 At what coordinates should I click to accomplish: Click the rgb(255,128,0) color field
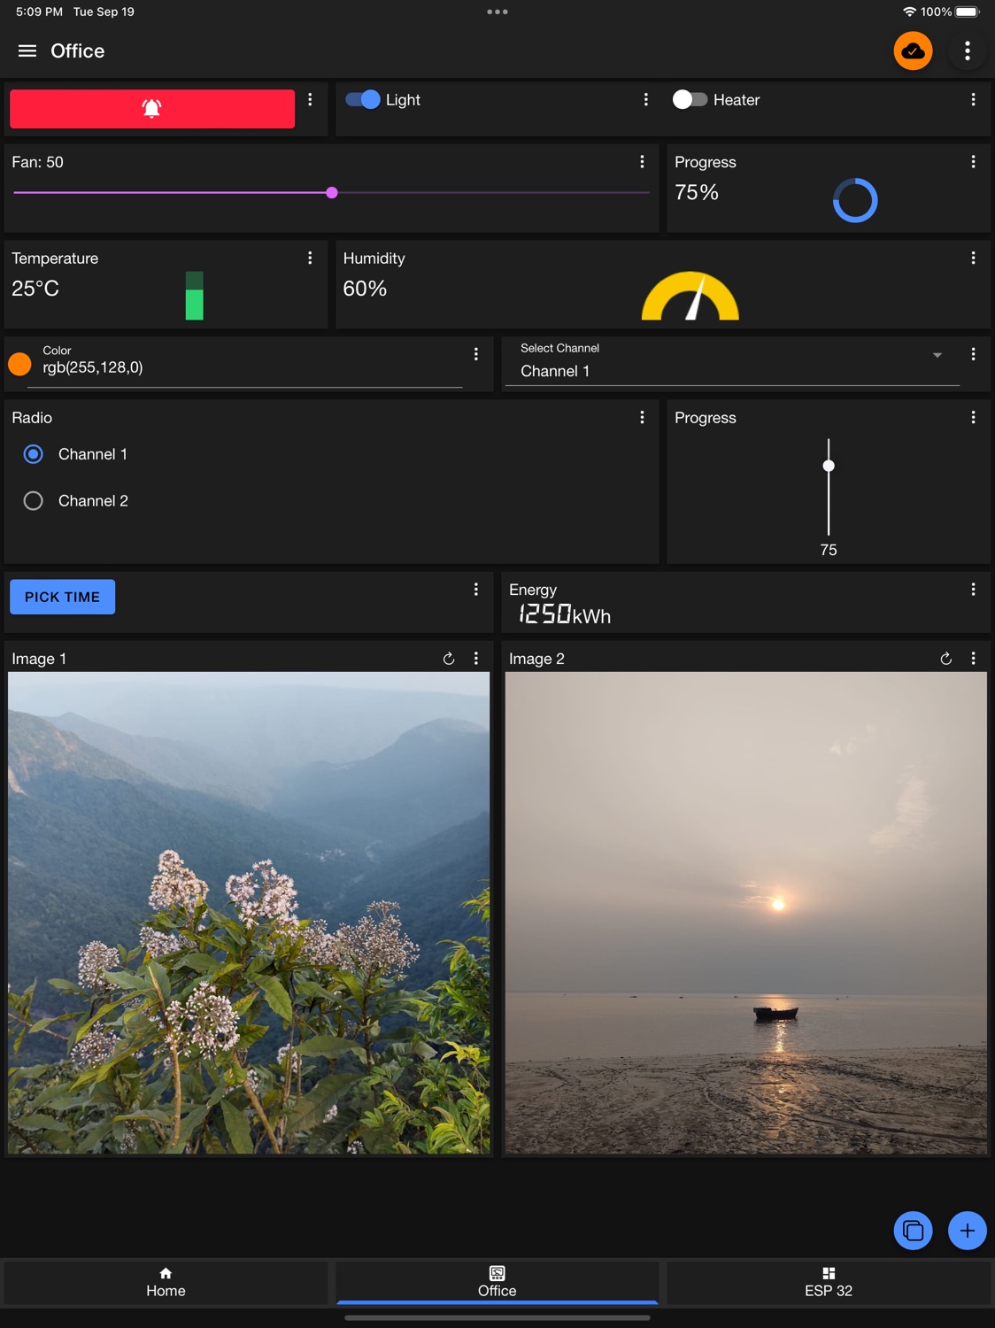click(244, 367)
